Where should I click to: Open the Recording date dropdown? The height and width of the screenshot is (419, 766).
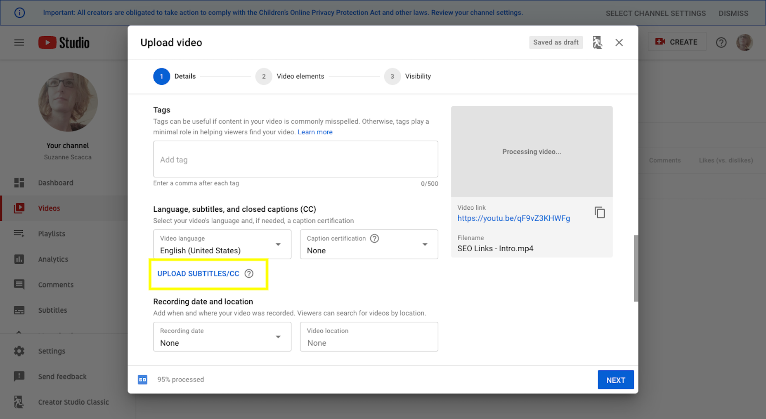tap(222, 337)
